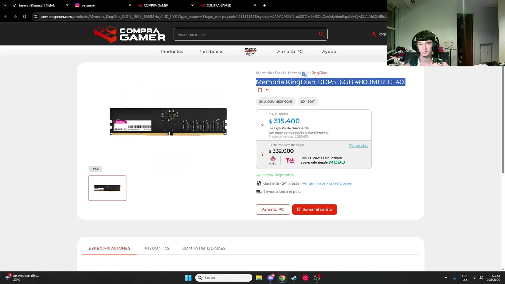Open a new browser tab with the plus
This screenshot has height=284, width=505.
(264, 6)
